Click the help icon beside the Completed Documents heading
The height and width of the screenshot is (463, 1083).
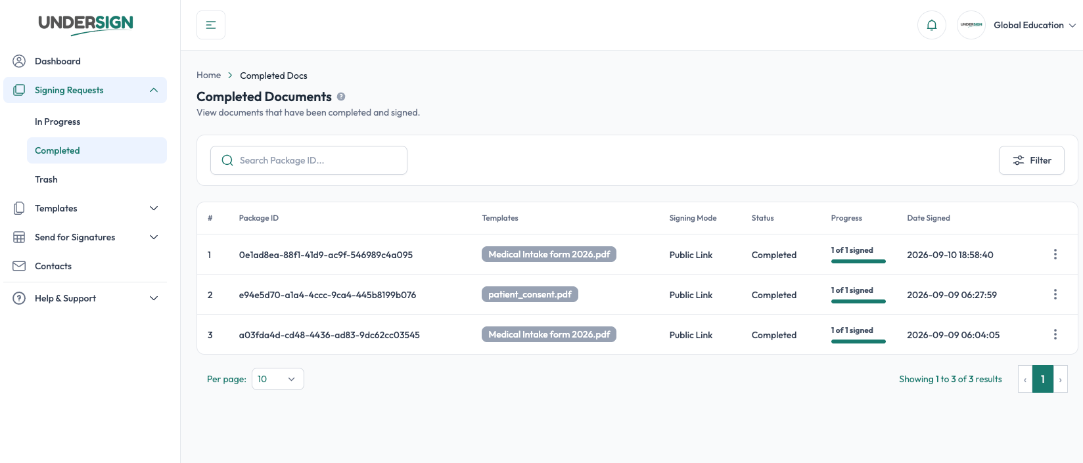(341, 97)
